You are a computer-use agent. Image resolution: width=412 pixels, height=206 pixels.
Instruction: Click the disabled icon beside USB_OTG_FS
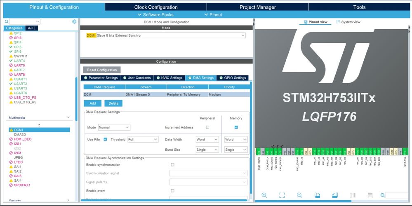11,97
